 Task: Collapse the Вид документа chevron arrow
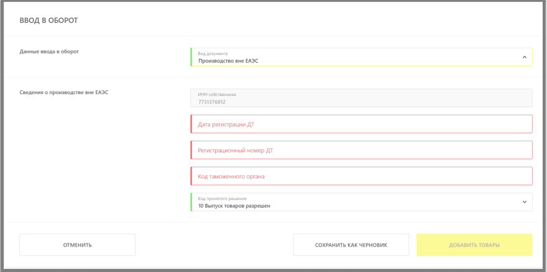tap(525, 57)
